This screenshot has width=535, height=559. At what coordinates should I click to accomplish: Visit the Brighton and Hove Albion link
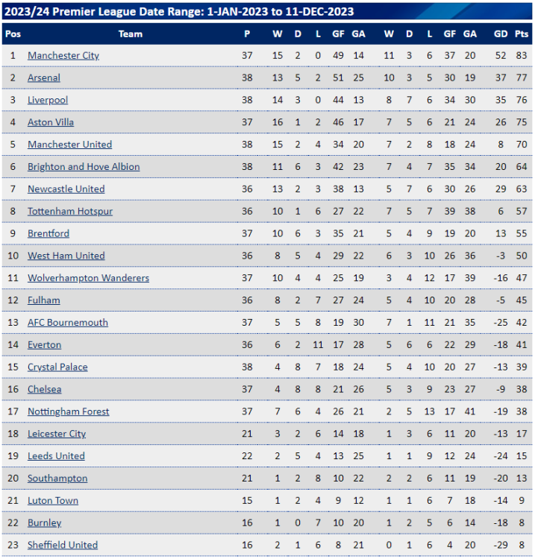click(x=84, y=167)
